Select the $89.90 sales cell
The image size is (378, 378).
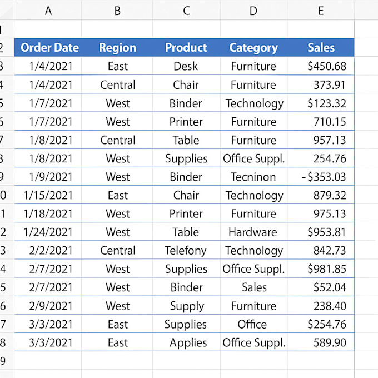point(330,343)
